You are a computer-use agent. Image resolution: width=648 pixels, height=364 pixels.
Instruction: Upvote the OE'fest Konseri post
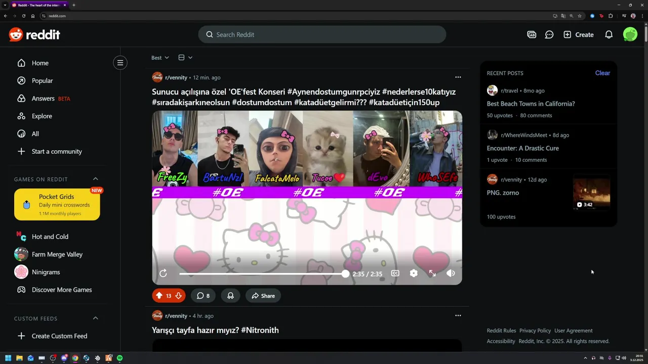point(159,296)
